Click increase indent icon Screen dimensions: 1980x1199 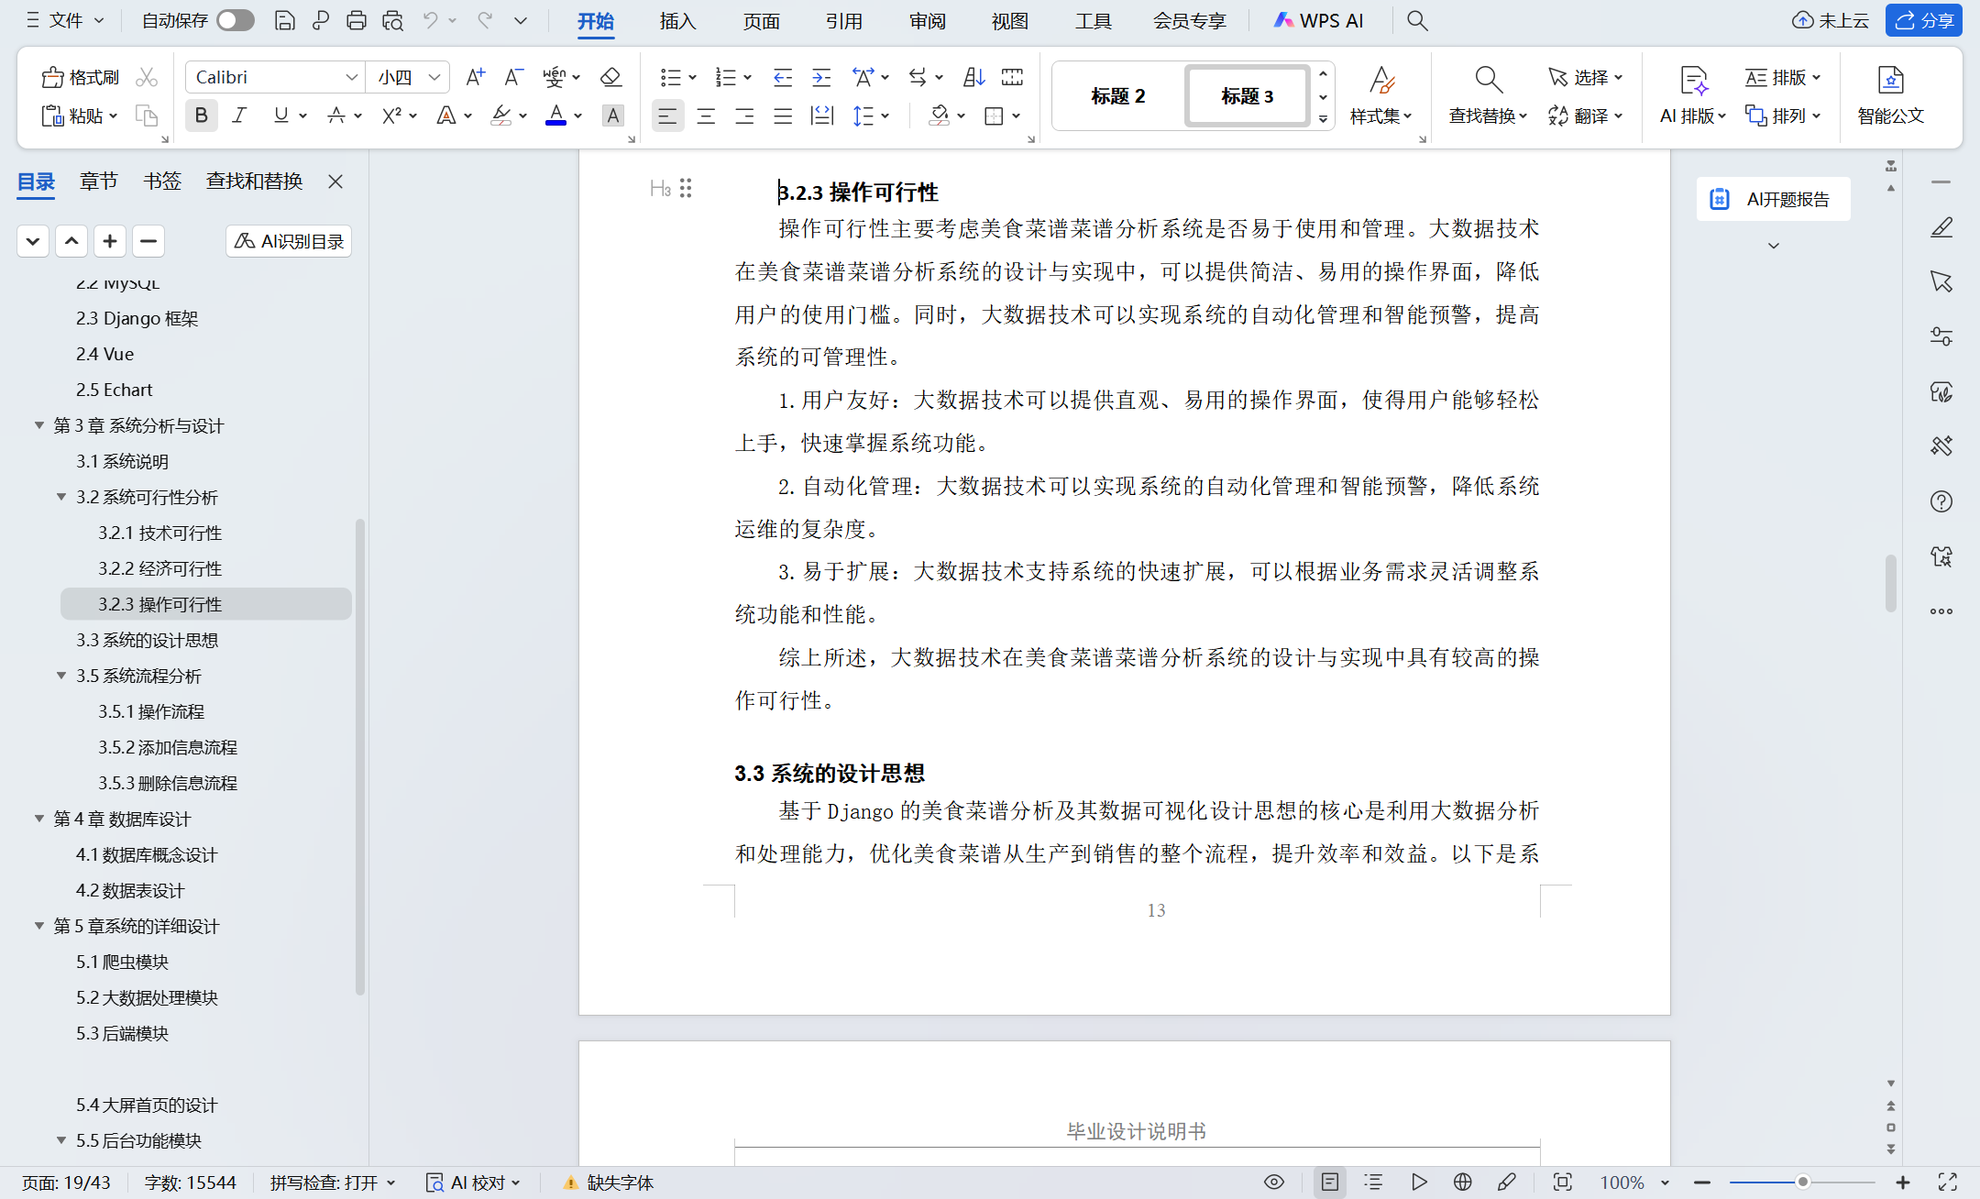pyautogui.click(x=821, y=77)
